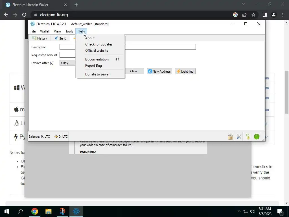Click the browser address bar URL

54,15
